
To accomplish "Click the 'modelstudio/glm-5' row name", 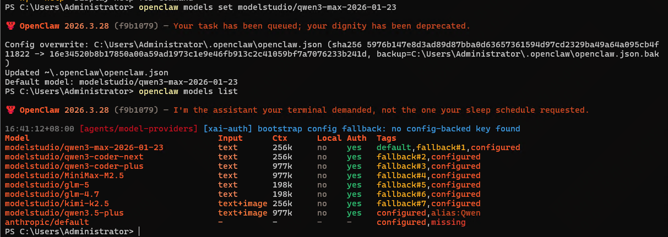I will 47,185.
